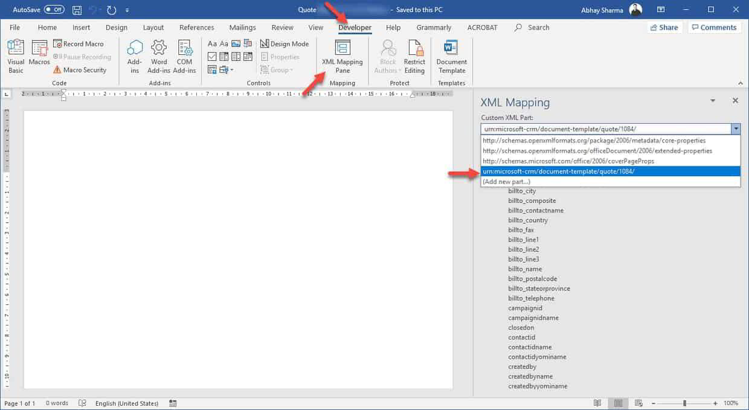Toggle Design Mode

[x=284, y=43]
